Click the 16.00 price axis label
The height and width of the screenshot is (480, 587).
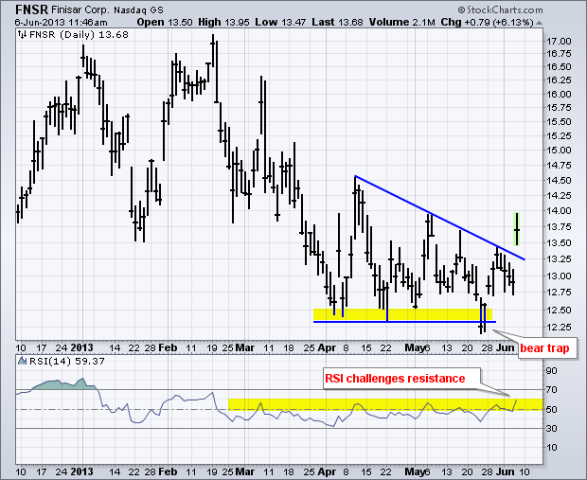559,95
